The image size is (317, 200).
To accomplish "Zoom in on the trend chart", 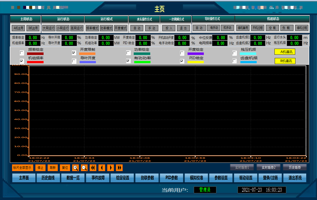I will [x=76, y=168].
